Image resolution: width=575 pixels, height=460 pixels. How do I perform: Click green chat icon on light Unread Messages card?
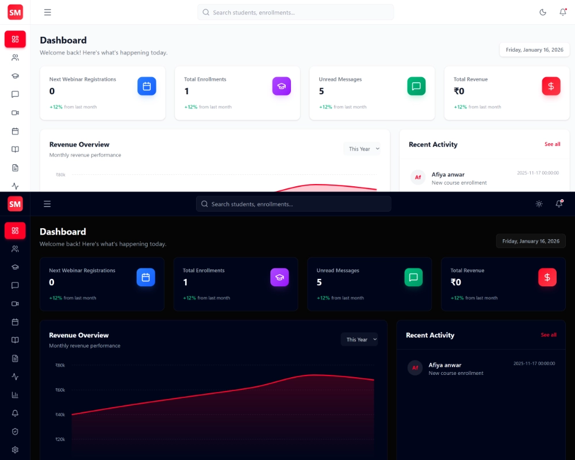click(x=416, y=86)
